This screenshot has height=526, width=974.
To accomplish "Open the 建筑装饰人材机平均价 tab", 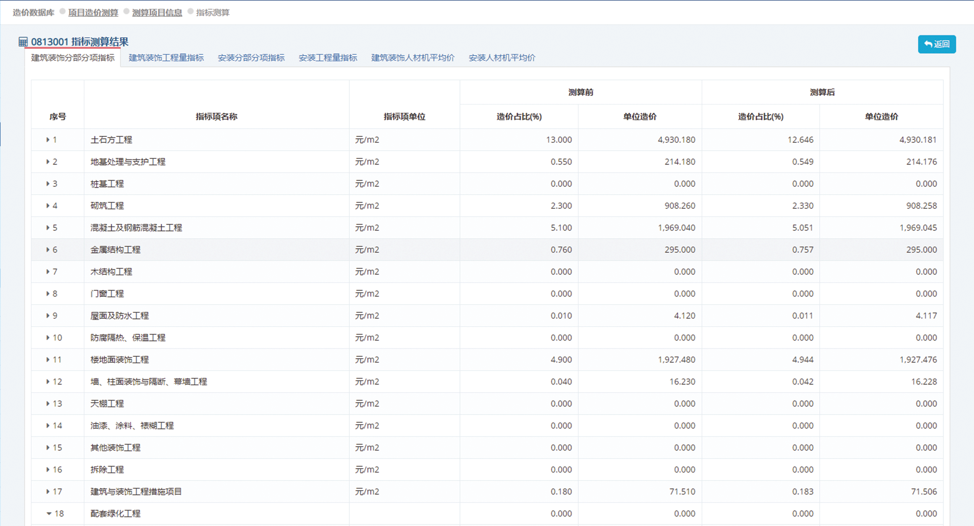I will [413, 58].
